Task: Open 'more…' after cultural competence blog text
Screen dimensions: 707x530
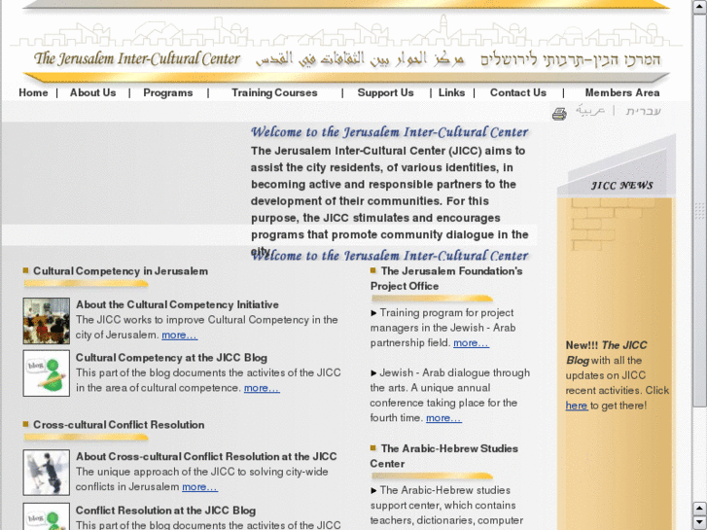Action: (262, 388)
